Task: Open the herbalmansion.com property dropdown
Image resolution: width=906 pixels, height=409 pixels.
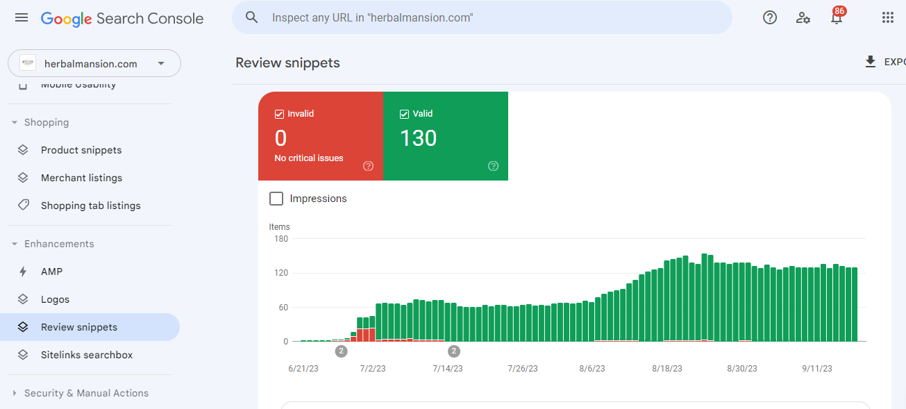Action: pyautogui.click(x=94, y=63)
